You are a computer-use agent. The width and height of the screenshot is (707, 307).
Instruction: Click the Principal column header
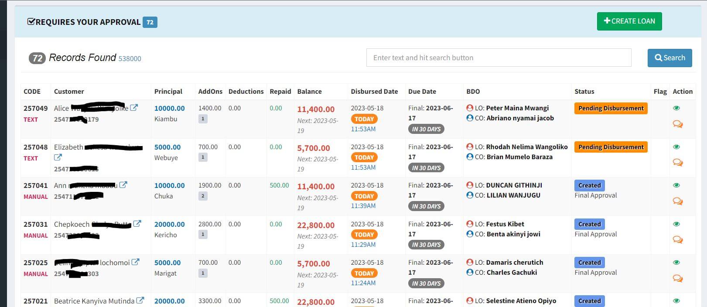tap(168, 92)
